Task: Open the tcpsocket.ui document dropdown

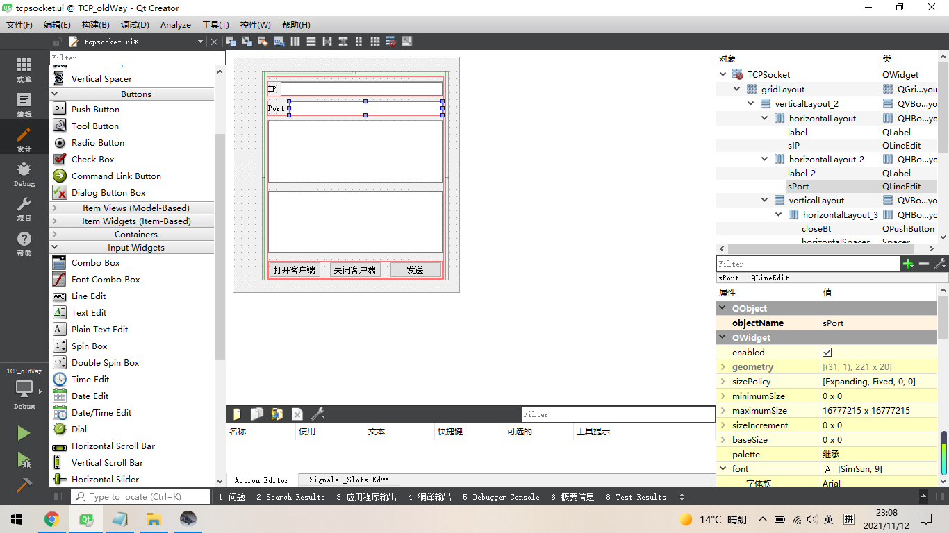Action: 201,42
